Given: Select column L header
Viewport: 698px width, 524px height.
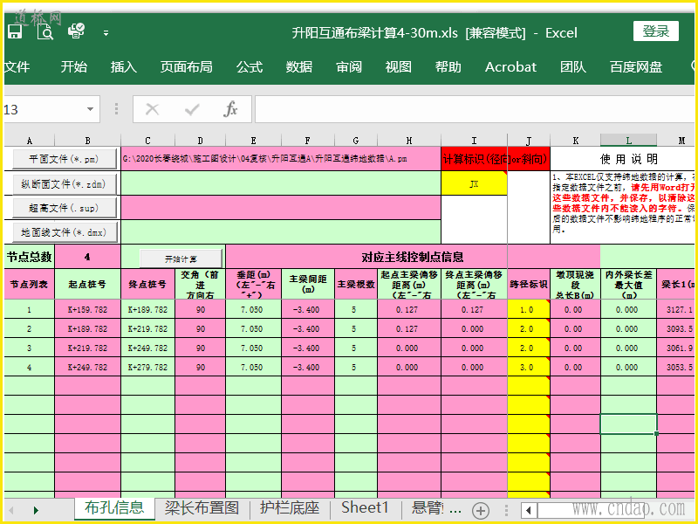Looking at the screenshot, I should click(x=628, y=141).
